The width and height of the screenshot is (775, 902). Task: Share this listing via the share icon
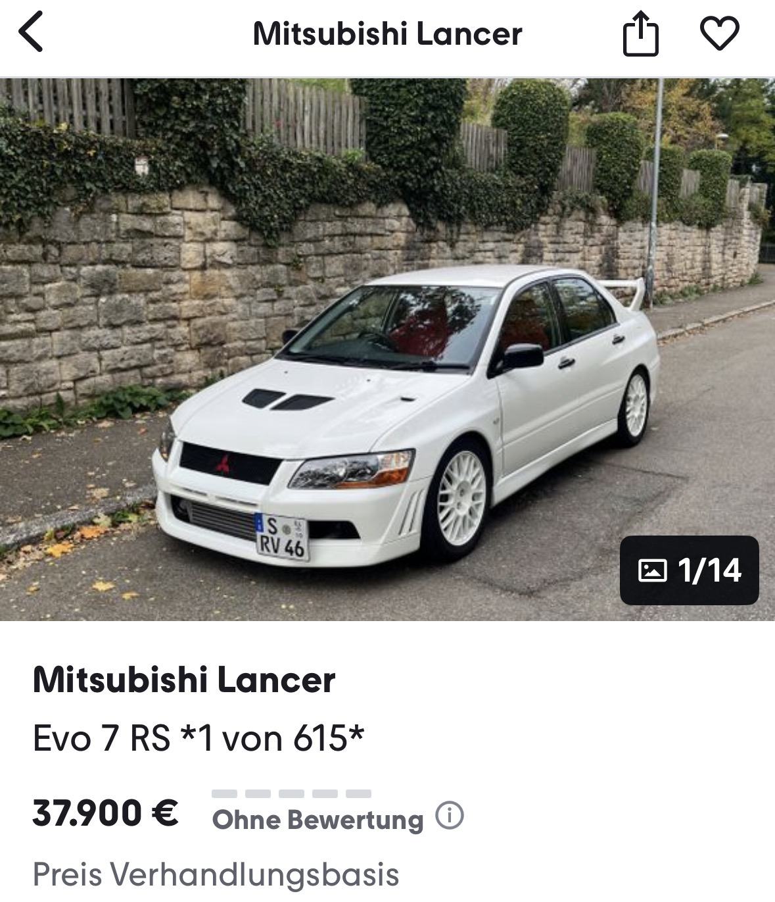coord(640,34)
